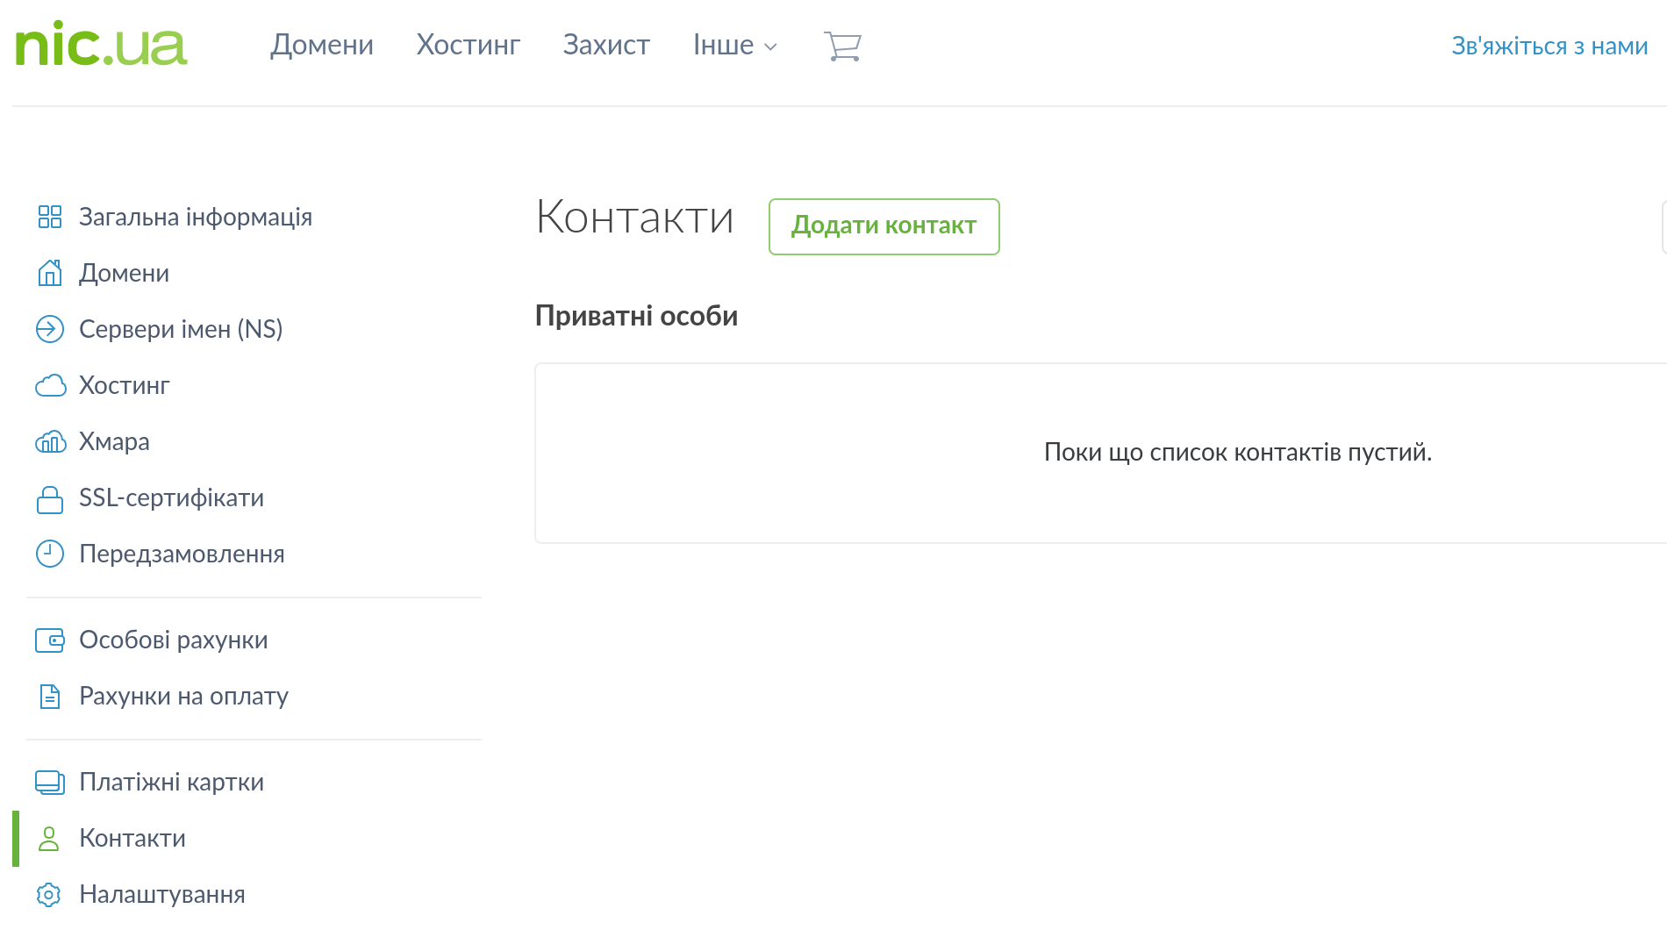
Task: Go to Захист in the top menu
Action: pyautogui.click(x=606, y=45)
